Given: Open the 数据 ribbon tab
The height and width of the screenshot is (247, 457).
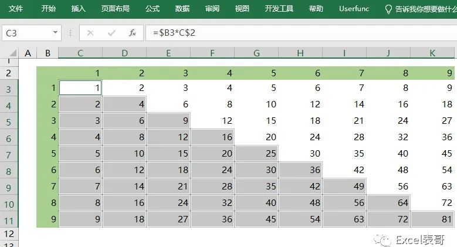Looking at the screenshot, I should pyautogui.click(x=182, y=9).
